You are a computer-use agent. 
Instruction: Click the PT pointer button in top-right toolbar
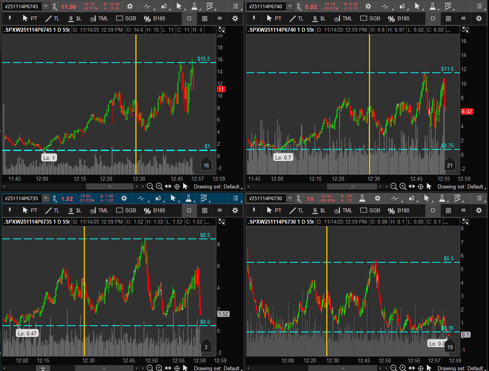[x=274, y=18]
